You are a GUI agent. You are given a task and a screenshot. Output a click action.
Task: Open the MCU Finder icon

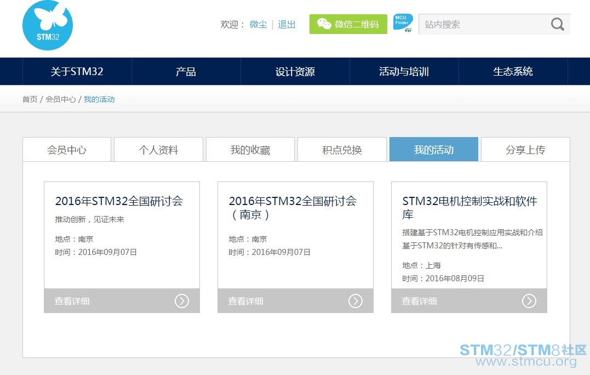403,24
